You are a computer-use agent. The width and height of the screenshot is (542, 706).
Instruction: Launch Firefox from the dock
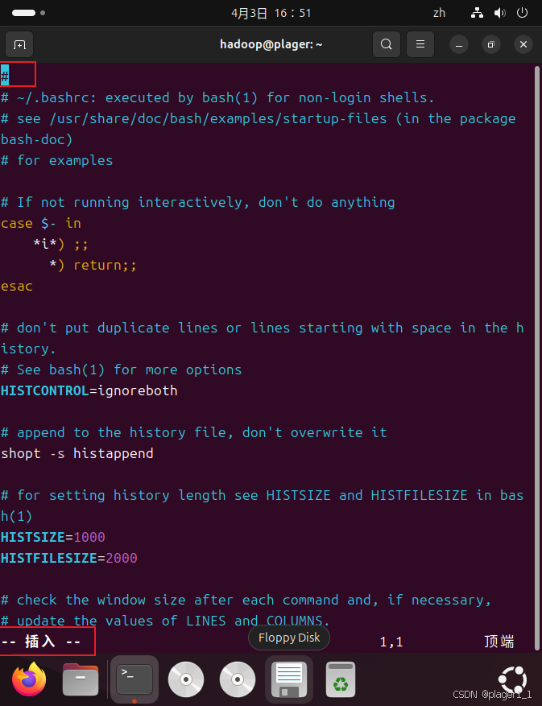(x=28, y=679)
